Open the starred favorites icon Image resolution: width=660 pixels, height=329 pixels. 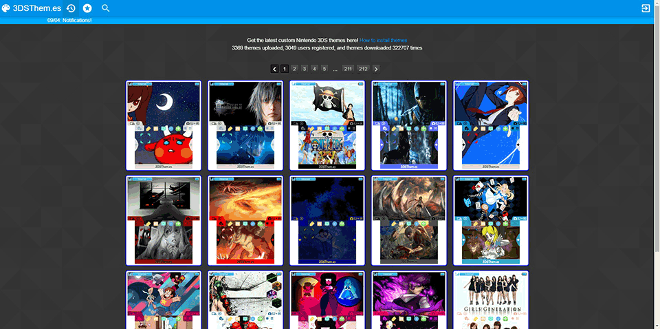(x=87, y=8)
